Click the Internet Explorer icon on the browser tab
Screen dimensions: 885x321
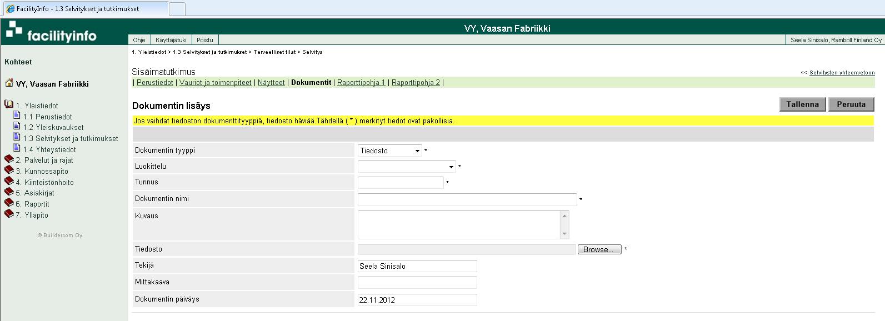[x=10, y=8]
